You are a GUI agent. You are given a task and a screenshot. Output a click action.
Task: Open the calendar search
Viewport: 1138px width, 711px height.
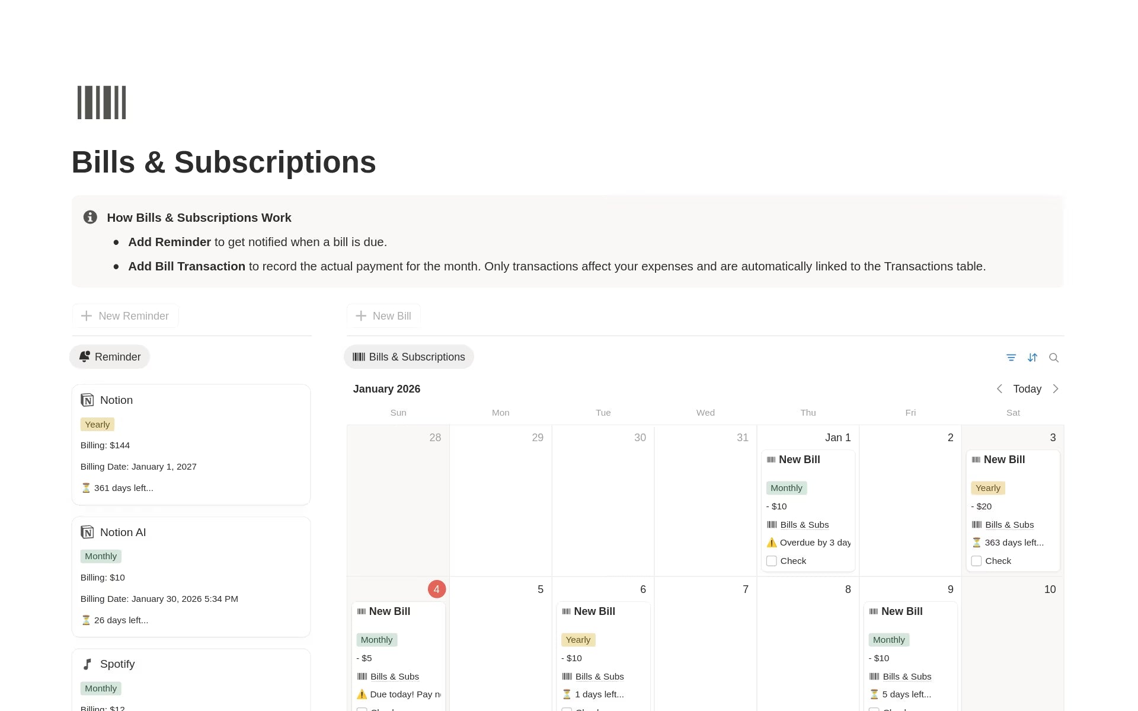click(x=1054, y=357)
